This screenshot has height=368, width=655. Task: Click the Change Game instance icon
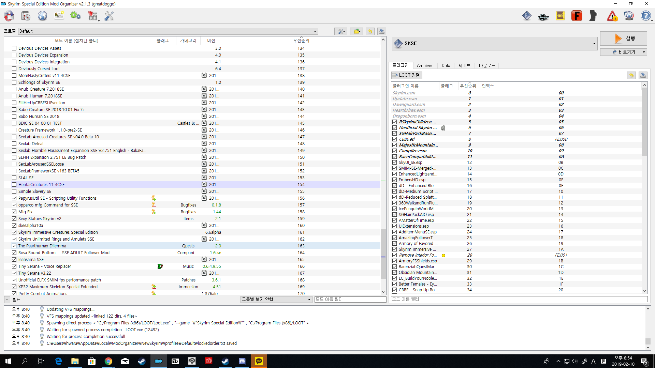tap(9, 16)
